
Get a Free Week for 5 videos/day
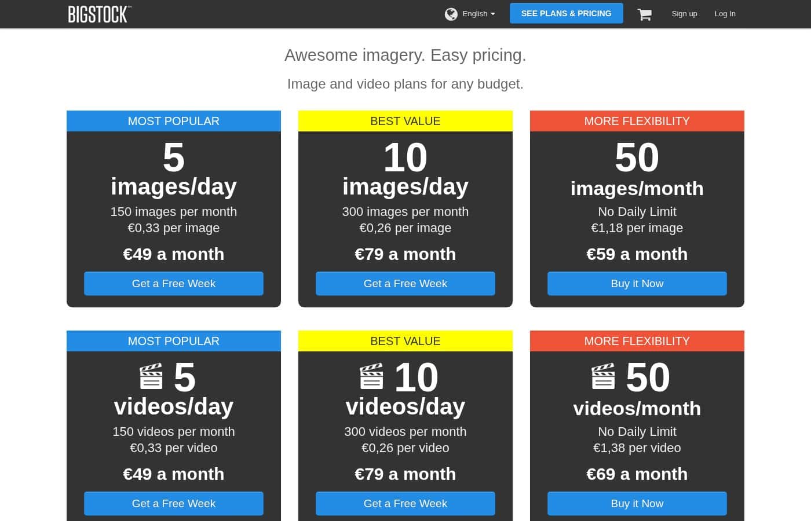(x=174, y=504)
